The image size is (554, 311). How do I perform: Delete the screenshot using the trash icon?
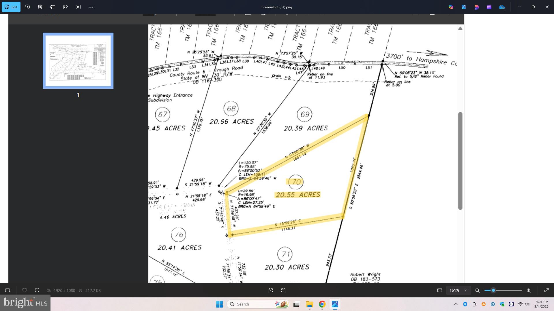coord(40,7)
